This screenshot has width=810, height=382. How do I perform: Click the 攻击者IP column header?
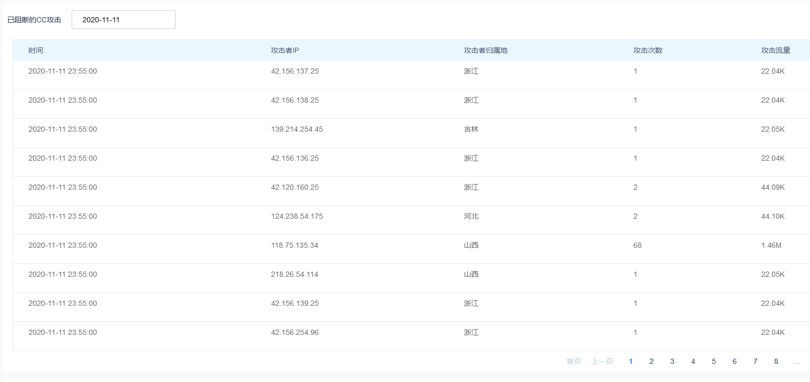pyautogui.click(x=285, y=50)
